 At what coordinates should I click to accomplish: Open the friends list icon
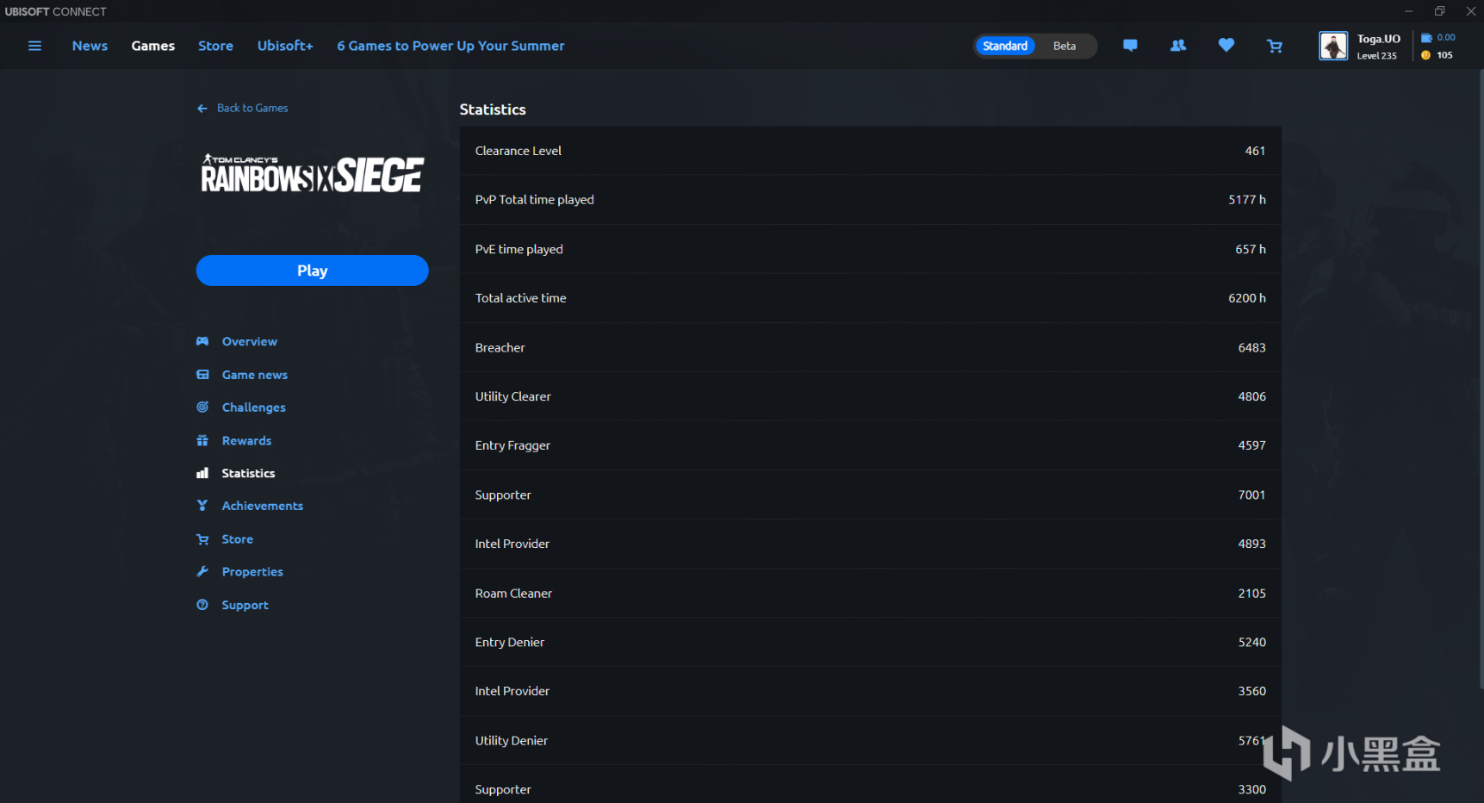tap(1178, 46)
